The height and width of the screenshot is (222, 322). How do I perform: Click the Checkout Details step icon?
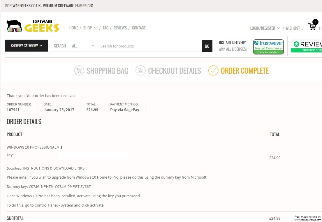pyautogui.click(x=140, y=71)
